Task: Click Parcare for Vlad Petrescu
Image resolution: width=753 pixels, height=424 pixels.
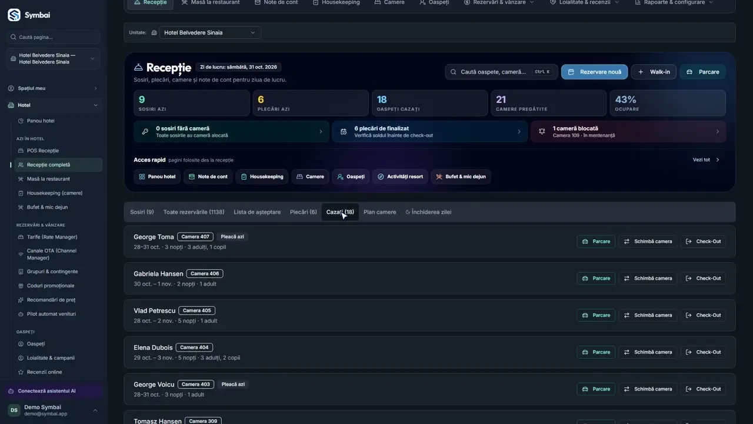Action: (596, 315)
